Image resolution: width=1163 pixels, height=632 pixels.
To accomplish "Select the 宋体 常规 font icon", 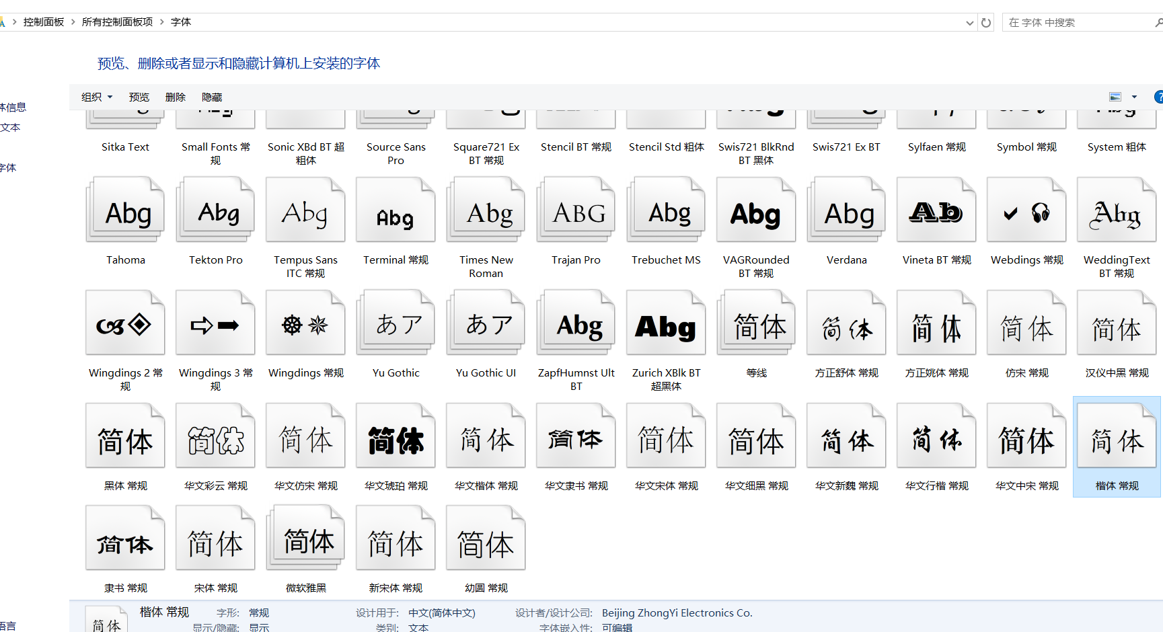I will [215, 538].
